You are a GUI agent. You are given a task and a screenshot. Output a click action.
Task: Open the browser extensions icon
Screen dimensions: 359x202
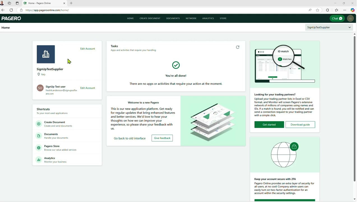[x=327, y=10]
